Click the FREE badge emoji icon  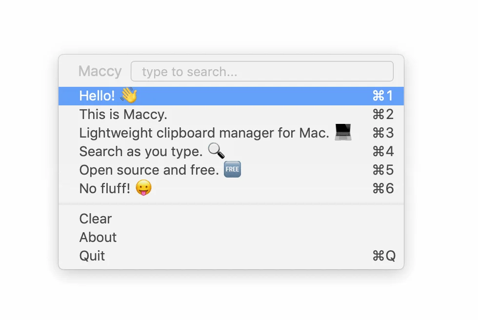[x=232, y=169]
